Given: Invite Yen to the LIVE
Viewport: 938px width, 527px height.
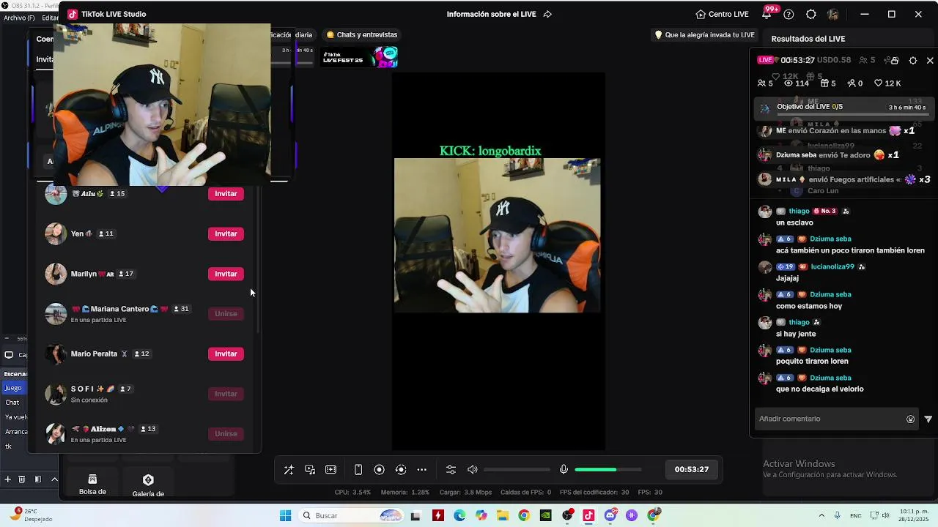Looking at the screenshot, I should point(226,234).
